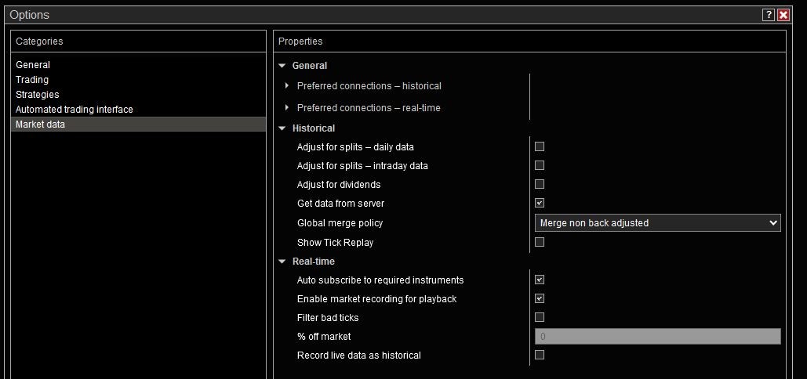Collapse the Historical section

(282, 128)
